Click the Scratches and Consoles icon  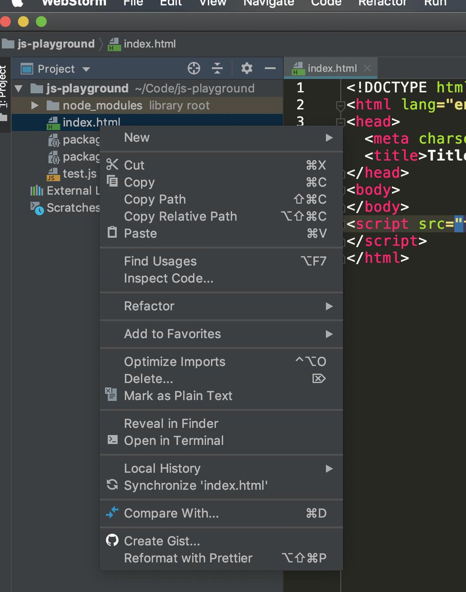tap(37, 208)
